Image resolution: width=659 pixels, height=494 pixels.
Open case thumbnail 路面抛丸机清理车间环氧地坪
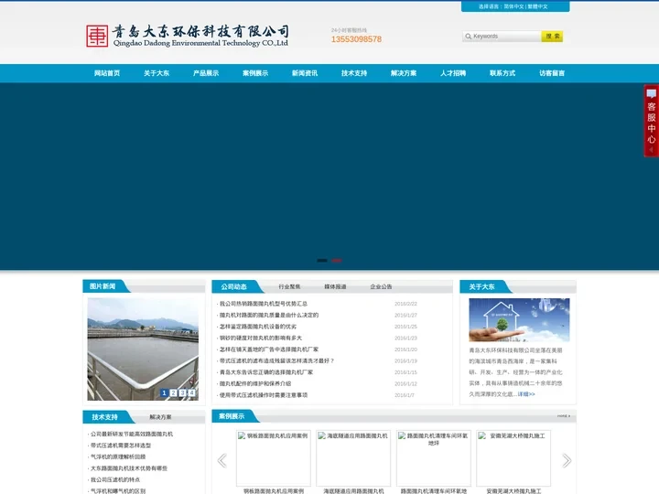[x=434, y=458]
